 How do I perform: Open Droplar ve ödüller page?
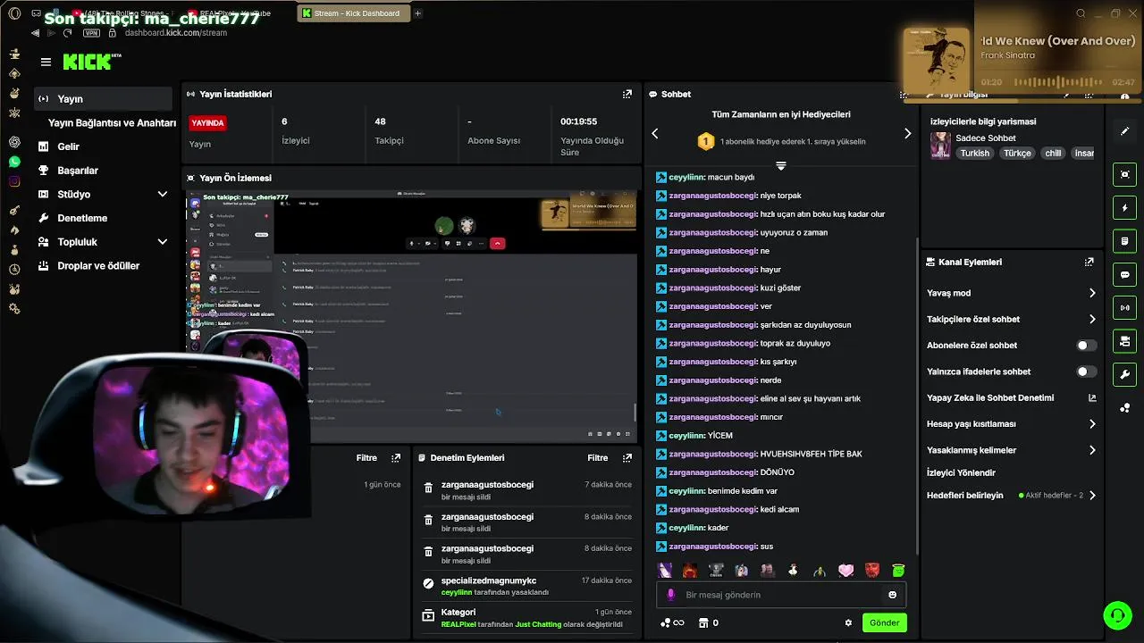click(x=98, y=265)
